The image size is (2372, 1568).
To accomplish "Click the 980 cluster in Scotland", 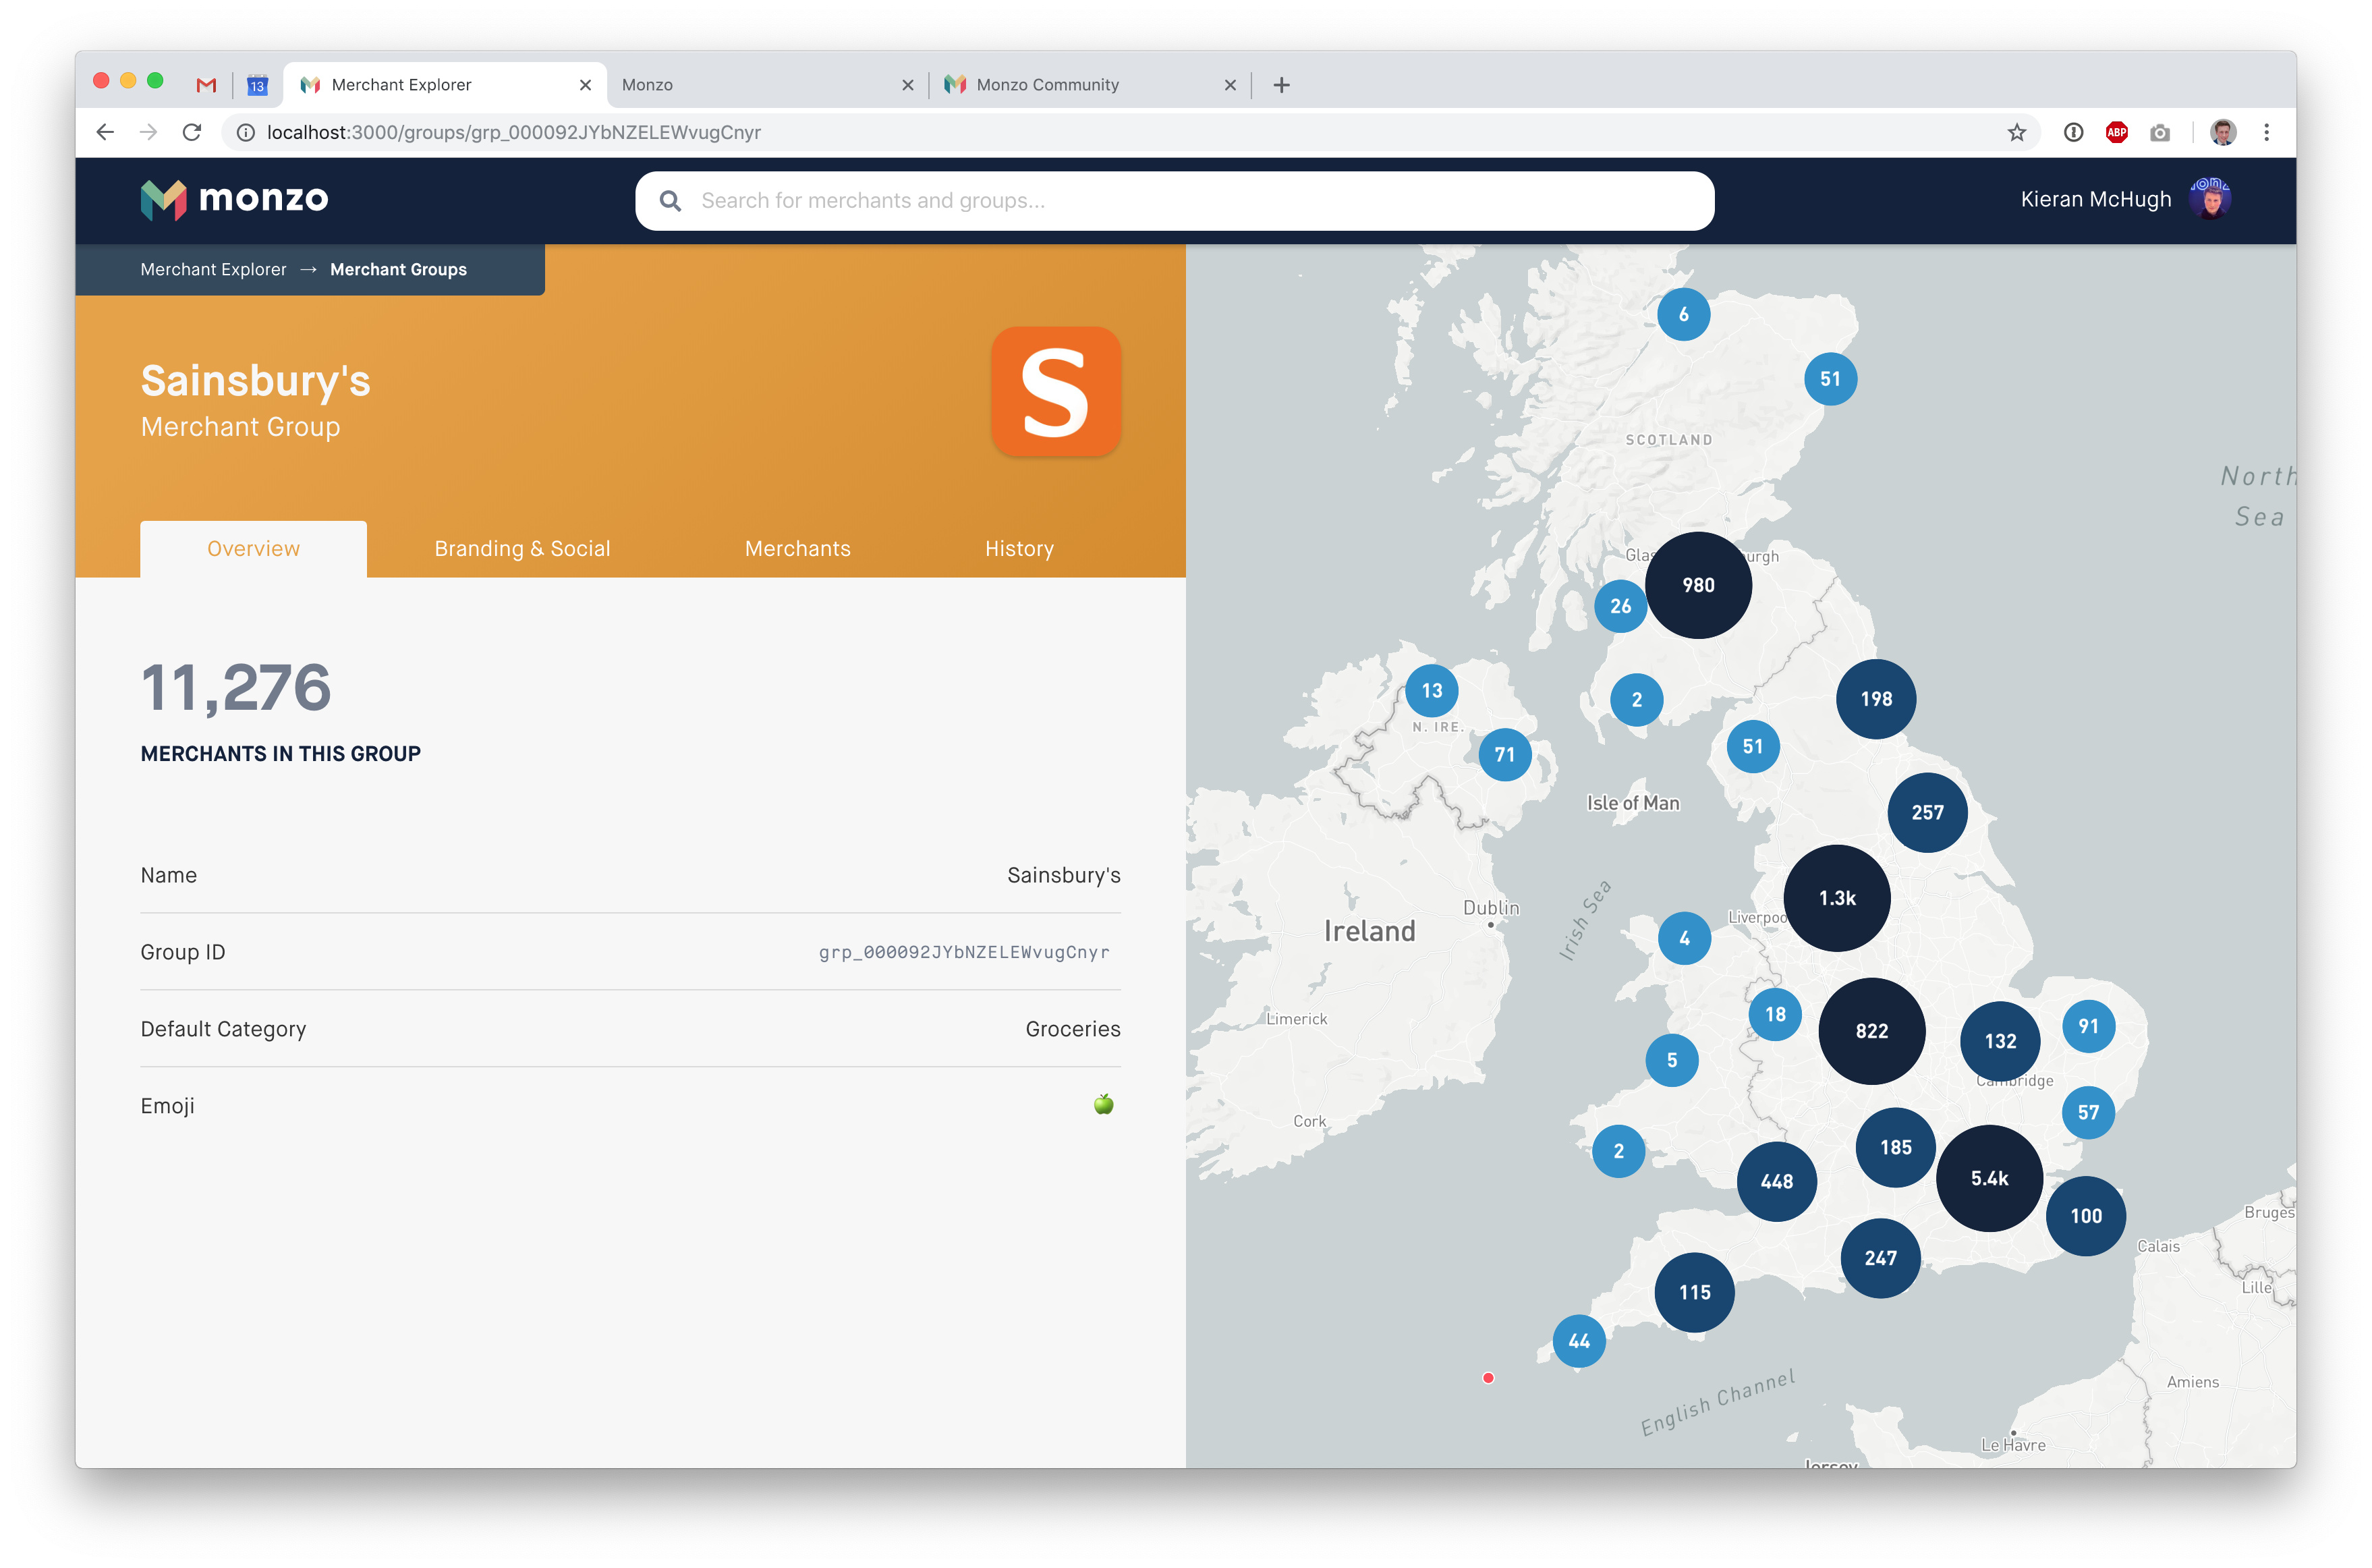I will point(1698,585).
